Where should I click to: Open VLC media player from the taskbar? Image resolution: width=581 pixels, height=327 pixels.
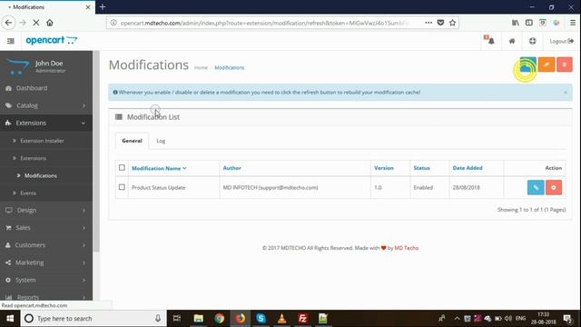281,319
